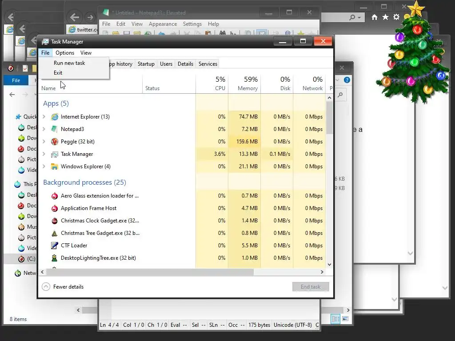Sort processes by Memory column

(245, 83)
